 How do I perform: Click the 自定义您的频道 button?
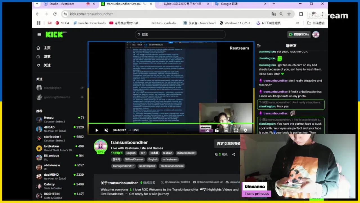point(227,144)
